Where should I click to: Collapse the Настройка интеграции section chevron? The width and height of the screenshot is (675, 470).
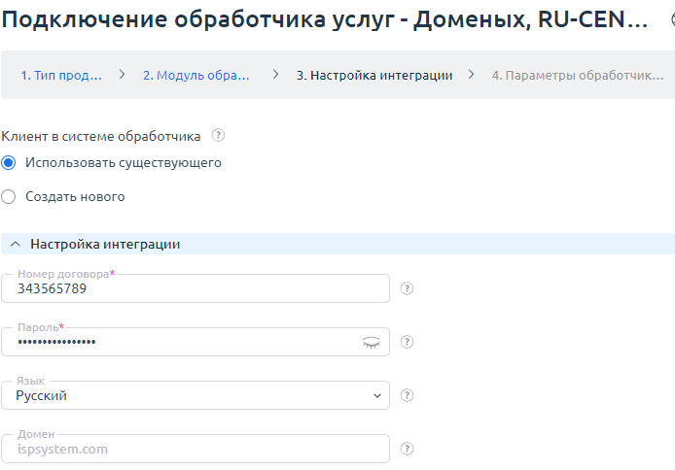pos(15,245)
